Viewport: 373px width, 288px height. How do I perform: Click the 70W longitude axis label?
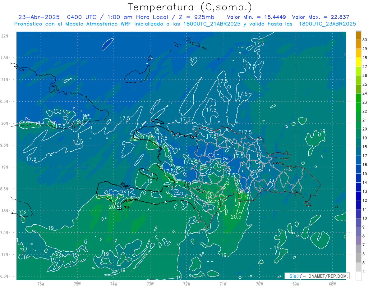[260, 284]
